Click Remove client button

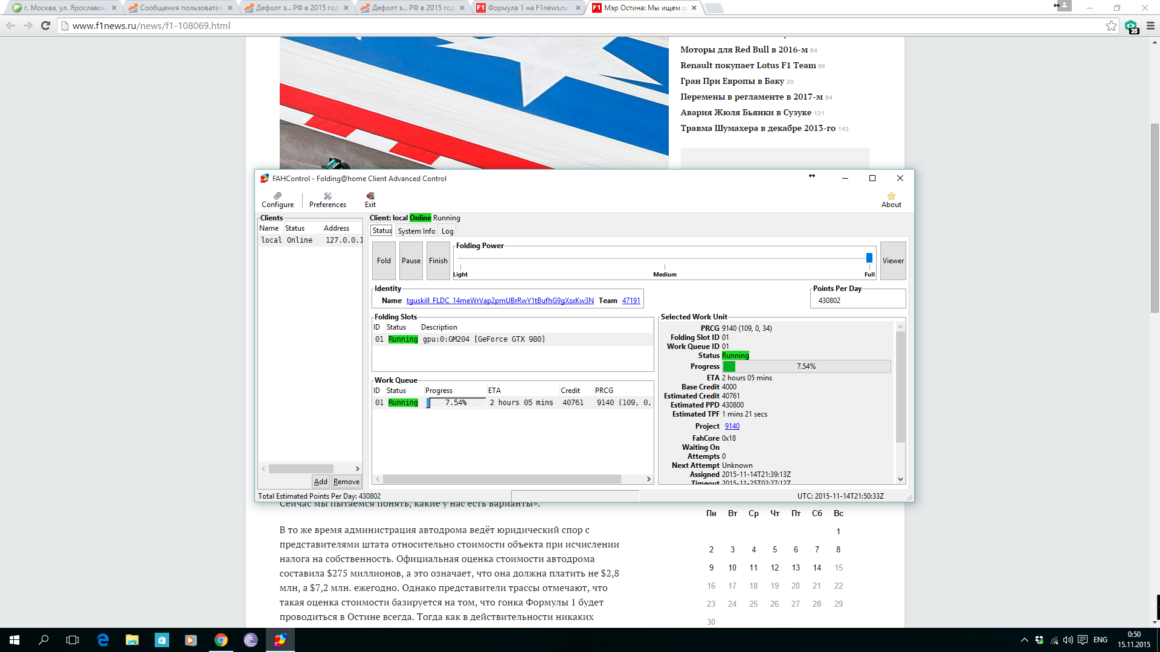coord(346,482)
